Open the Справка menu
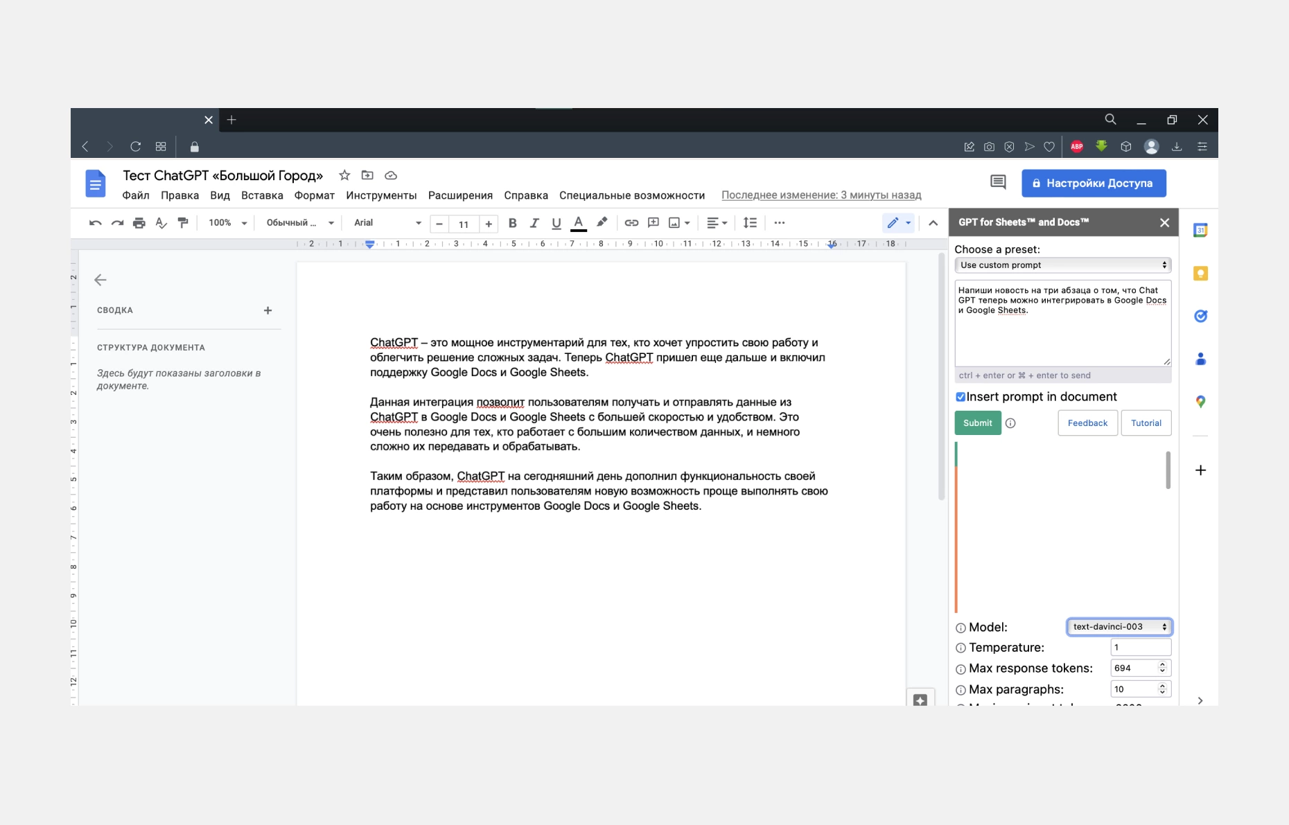Image resolution: width=1289 pixels, height=825 pixels. [x=526, y=195]
